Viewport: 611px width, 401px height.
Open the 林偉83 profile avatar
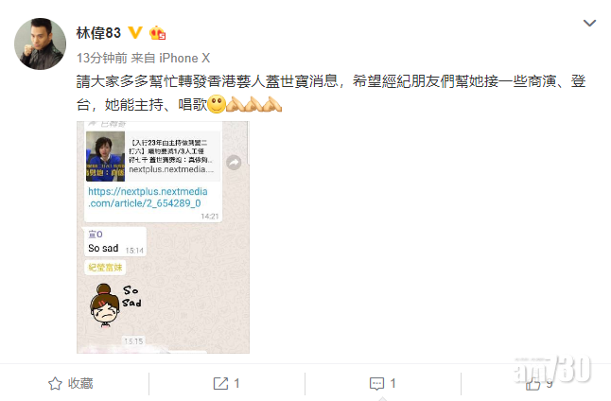[40, 44]
